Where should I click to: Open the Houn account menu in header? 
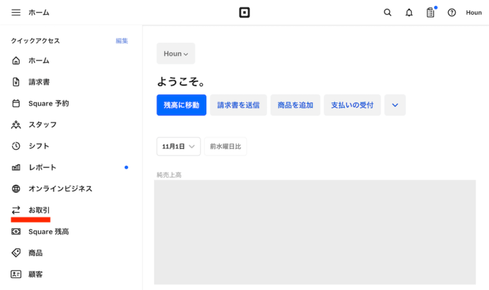click(474, 13)
